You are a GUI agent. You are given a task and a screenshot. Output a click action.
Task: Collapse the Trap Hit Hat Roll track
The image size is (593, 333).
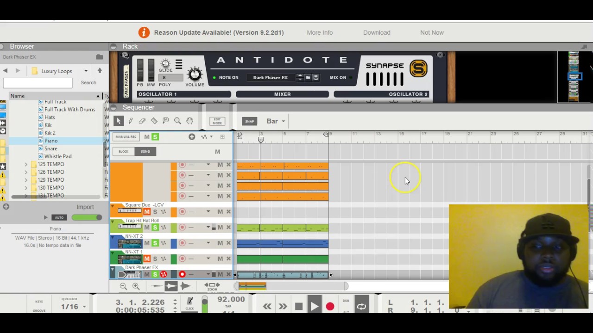click(112, 222)
